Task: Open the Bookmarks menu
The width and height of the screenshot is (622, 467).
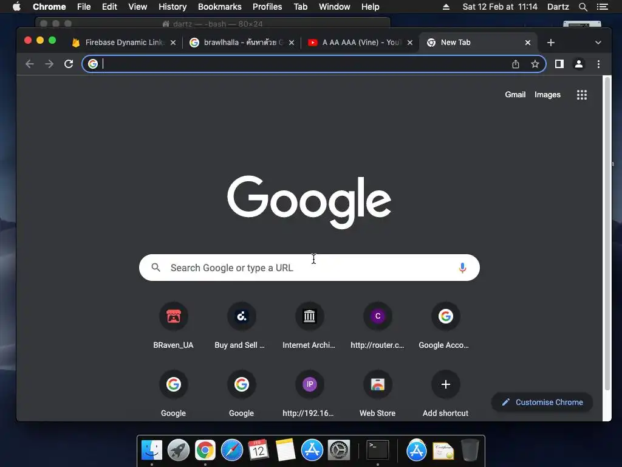Action: pos(220,7)
